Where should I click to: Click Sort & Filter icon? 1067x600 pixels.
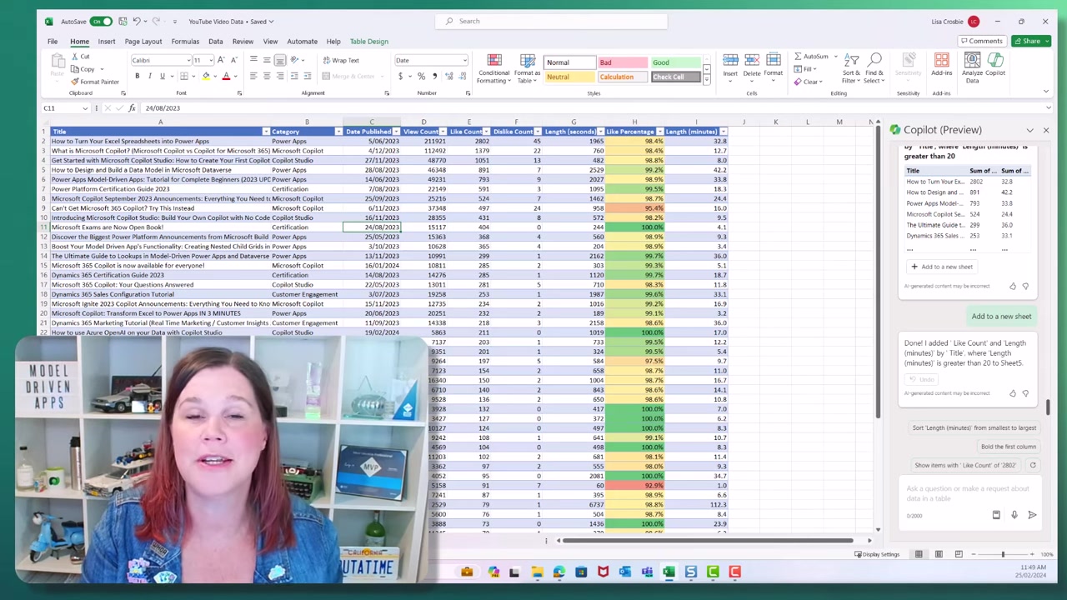pyautogui.click(x=851, y=68)
